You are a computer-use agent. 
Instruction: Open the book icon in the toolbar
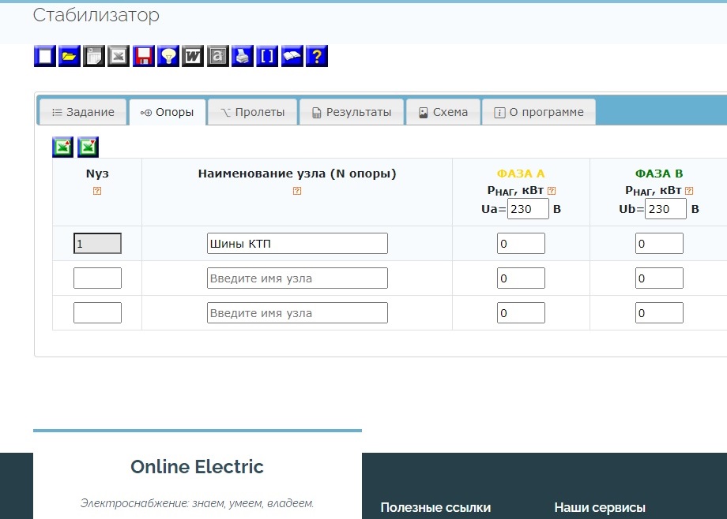[292, 56]
